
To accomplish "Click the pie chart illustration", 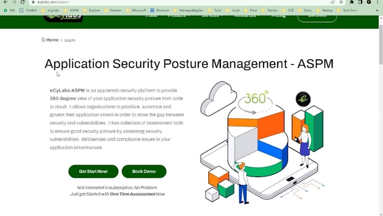I will 258,140.
